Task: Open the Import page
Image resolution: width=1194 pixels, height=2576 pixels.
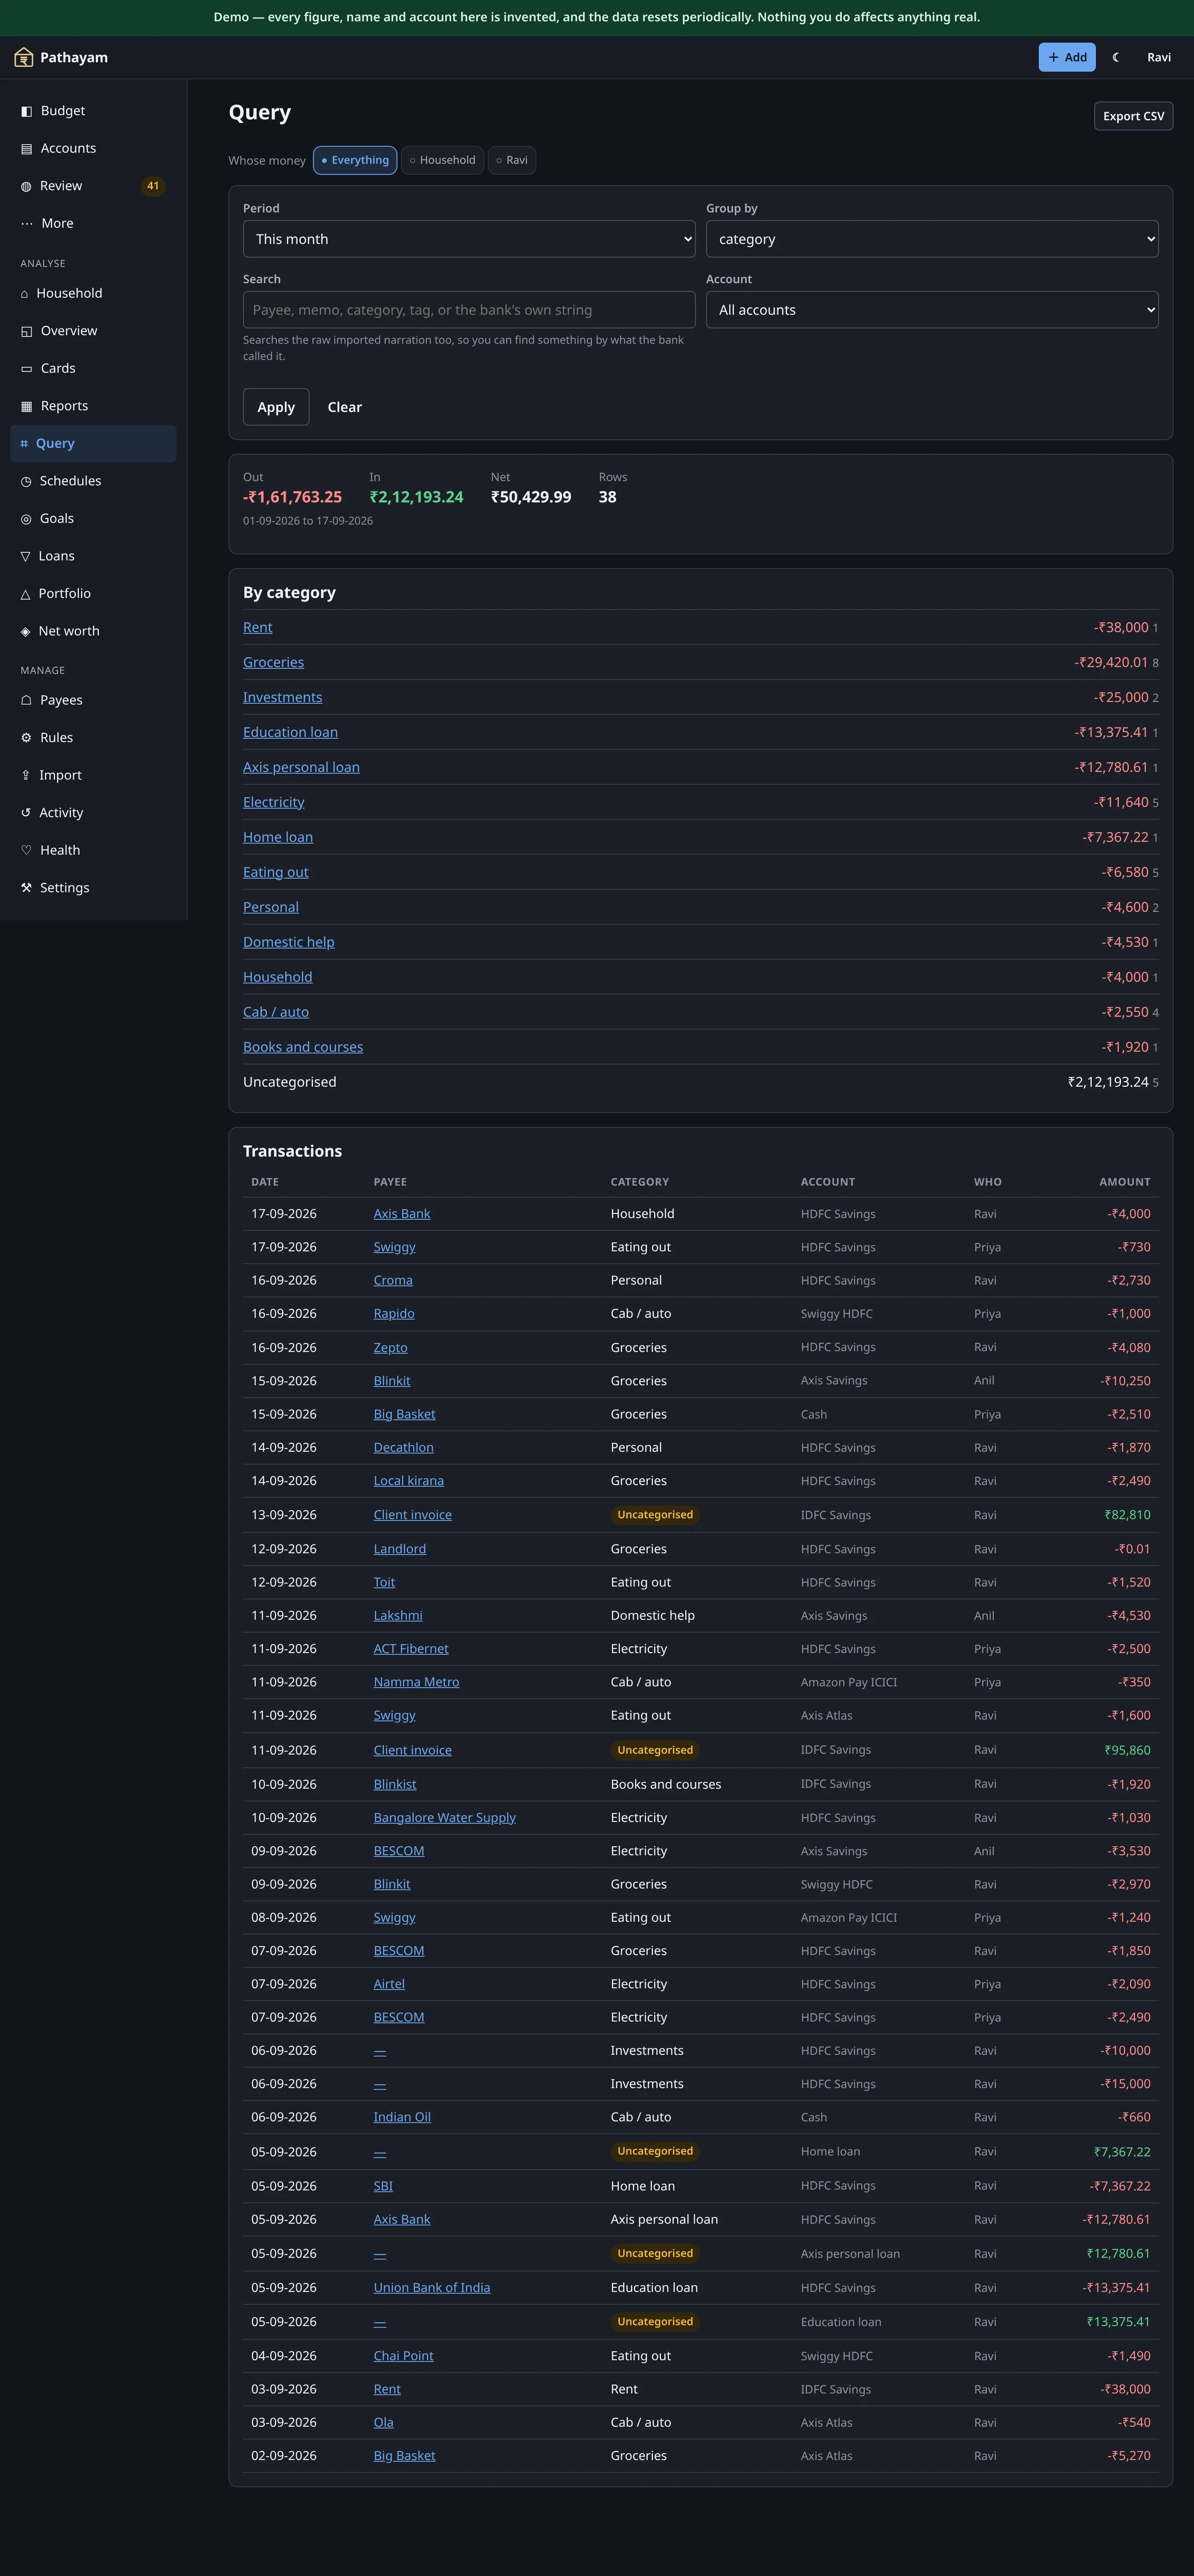Action: click(93, 775)
